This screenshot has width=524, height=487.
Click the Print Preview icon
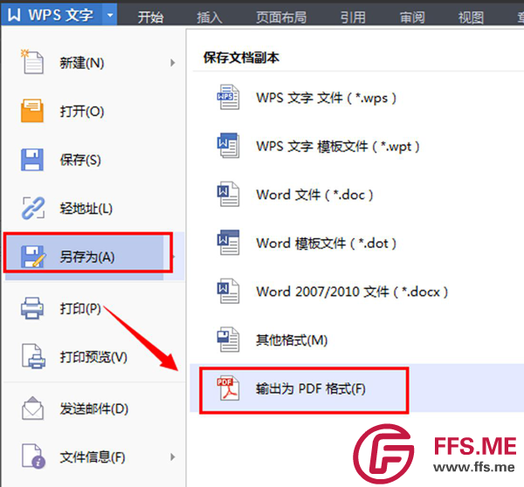tap(33, 356)
